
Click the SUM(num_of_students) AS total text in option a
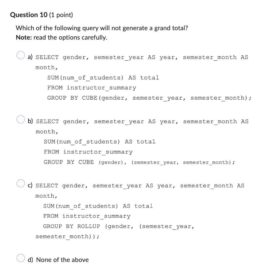point(103,78)
